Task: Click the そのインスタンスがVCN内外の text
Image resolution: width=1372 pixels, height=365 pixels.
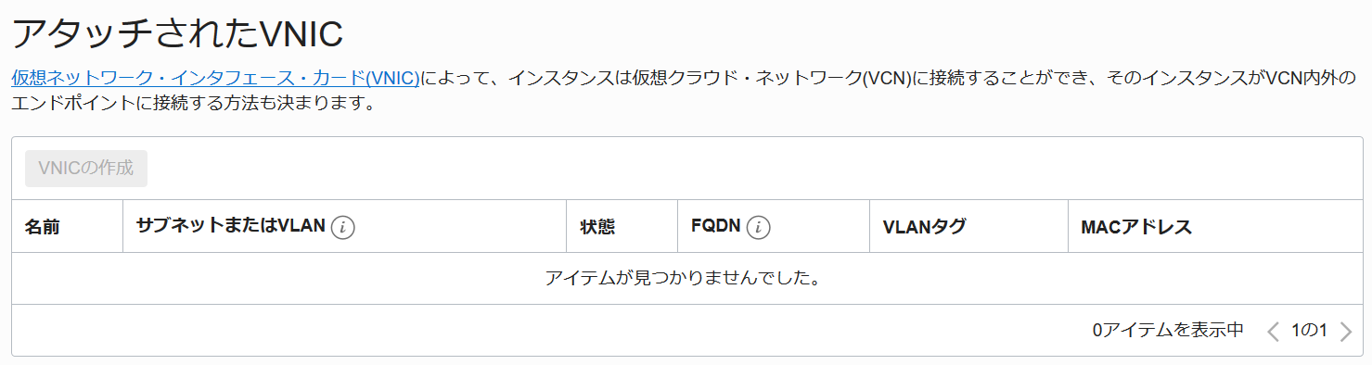Action: point(1230,79)
